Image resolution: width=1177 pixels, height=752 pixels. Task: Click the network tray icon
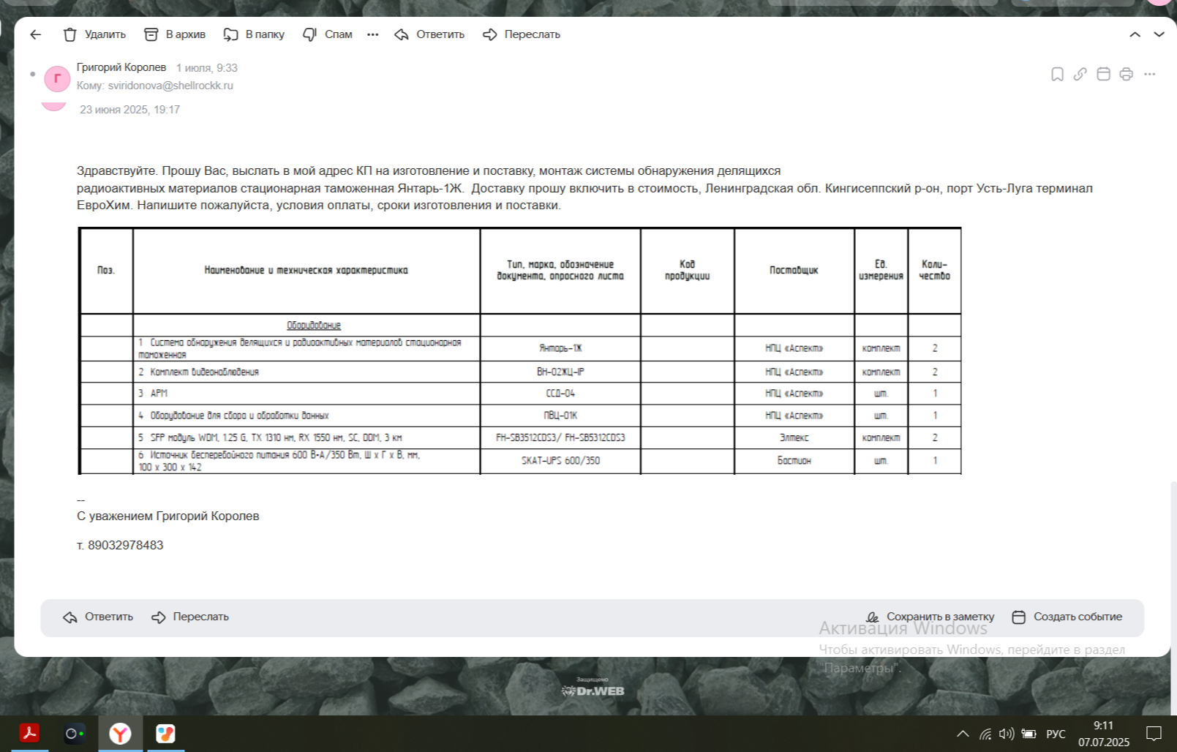[985, 734]
